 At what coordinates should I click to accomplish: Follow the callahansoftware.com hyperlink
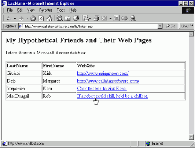(108, 81)
